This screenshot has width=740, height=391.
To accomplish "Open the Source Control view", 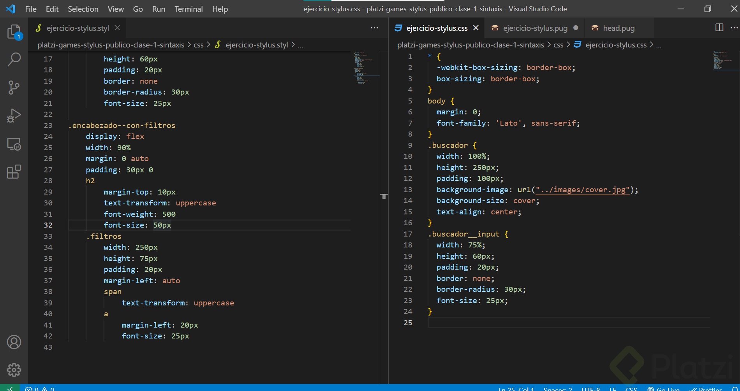I will click(14, 88).
